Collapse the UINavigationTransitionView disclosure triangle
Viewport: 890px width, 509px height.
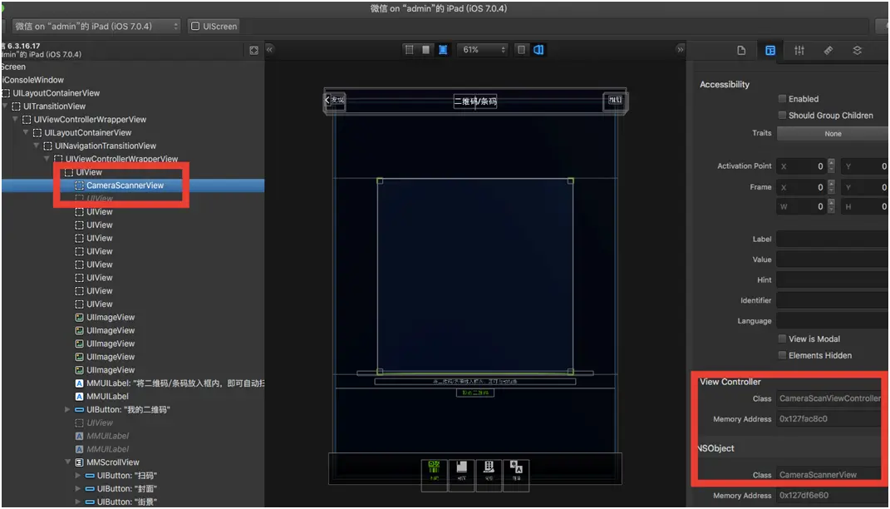click(37, 146)
